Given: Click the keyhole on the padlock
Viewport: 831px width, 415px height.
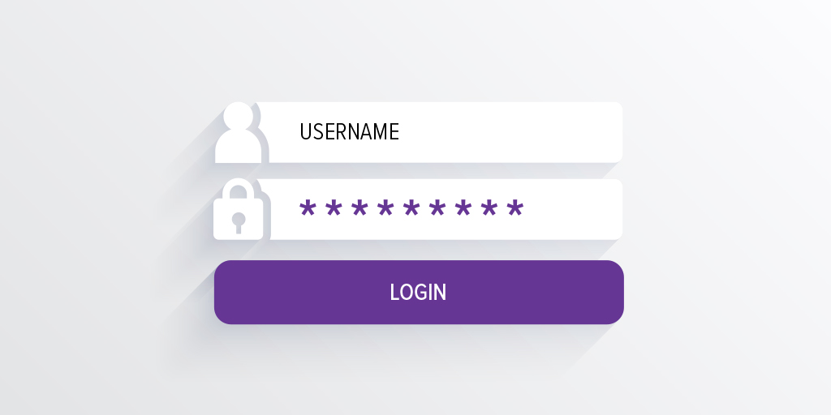Looking at the screenshot, I should pos(239,222).
